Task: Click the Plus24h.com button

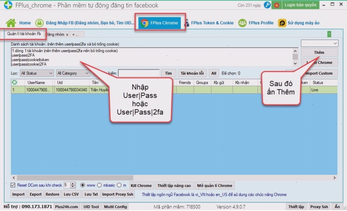Action: point(66,207)
